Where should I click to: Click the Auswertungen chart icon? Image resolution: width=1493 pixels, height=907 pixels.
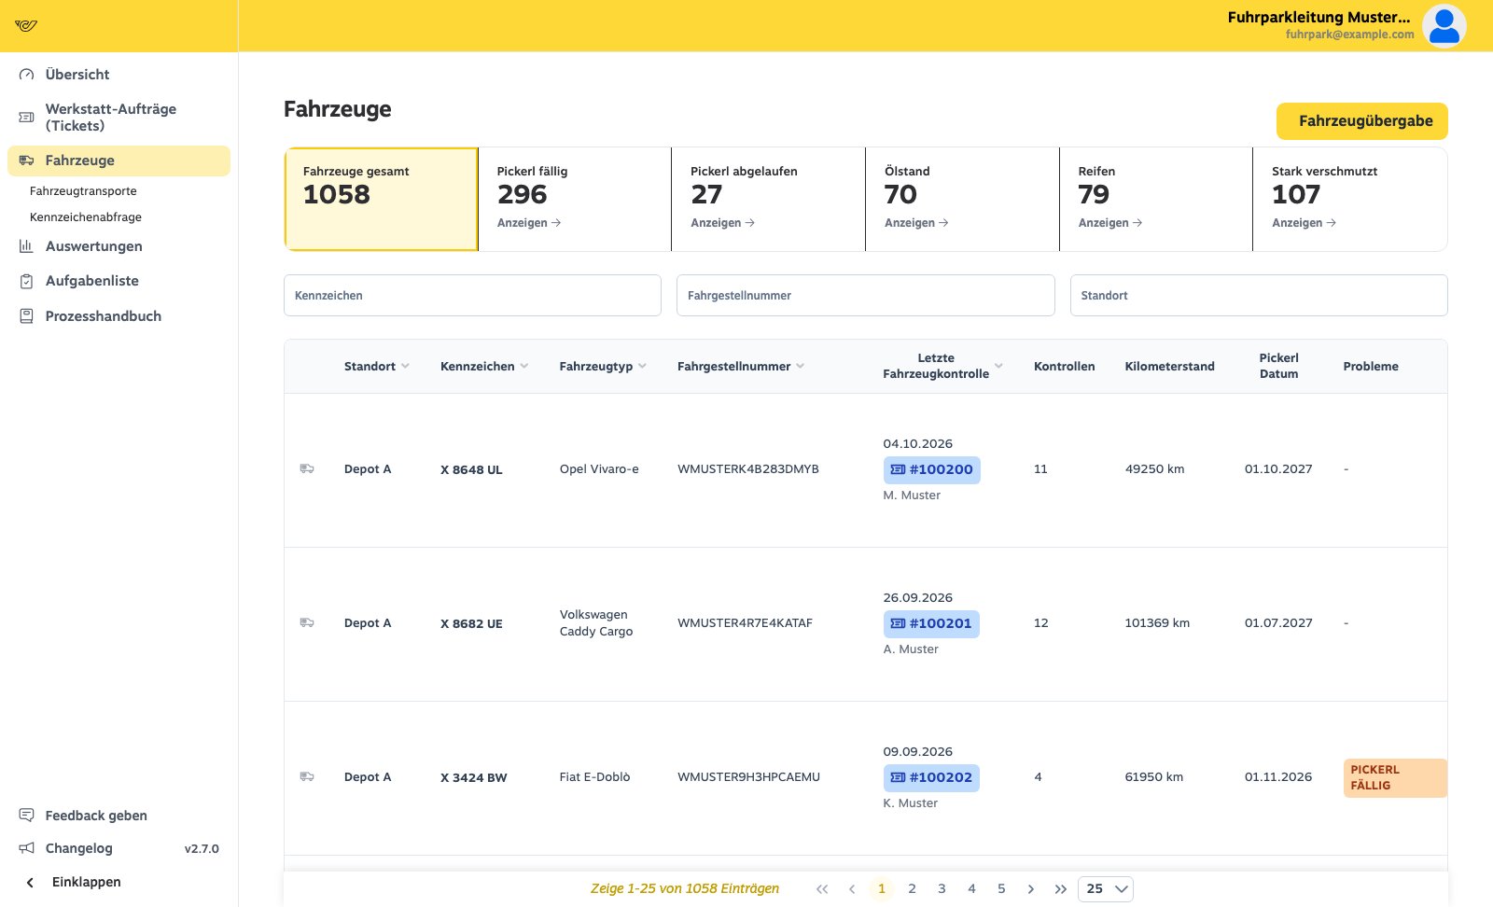pos(26,246)
